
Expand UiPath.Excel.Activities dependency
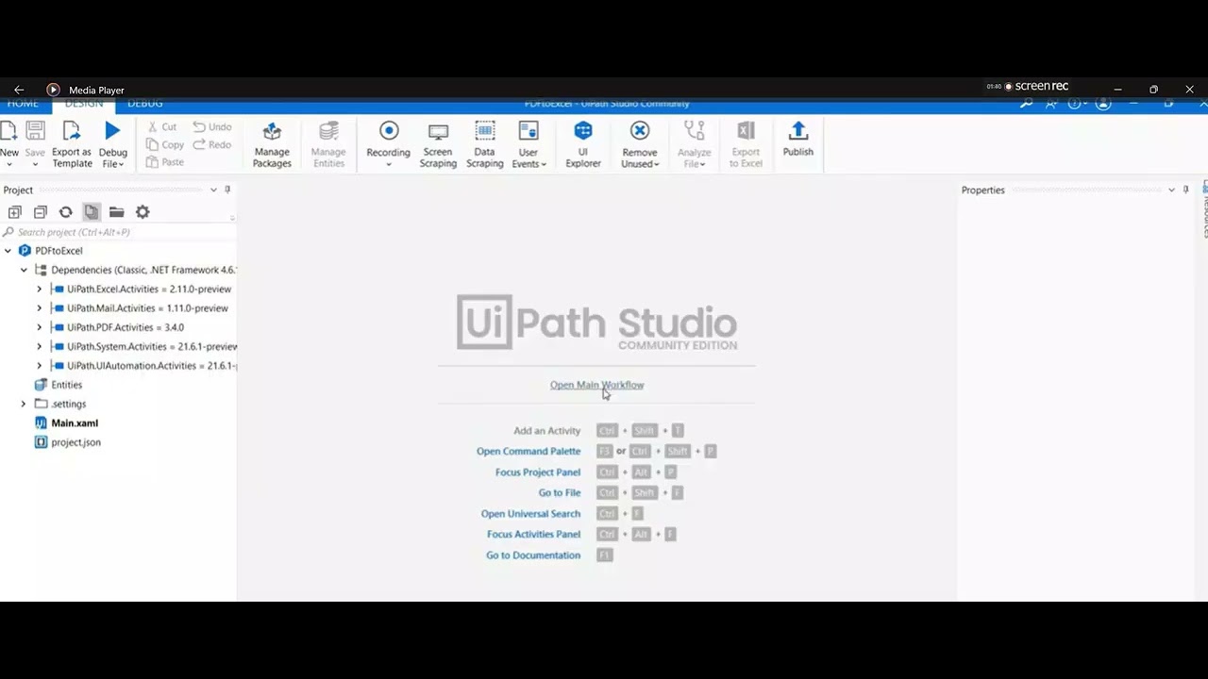click(39, 290)
